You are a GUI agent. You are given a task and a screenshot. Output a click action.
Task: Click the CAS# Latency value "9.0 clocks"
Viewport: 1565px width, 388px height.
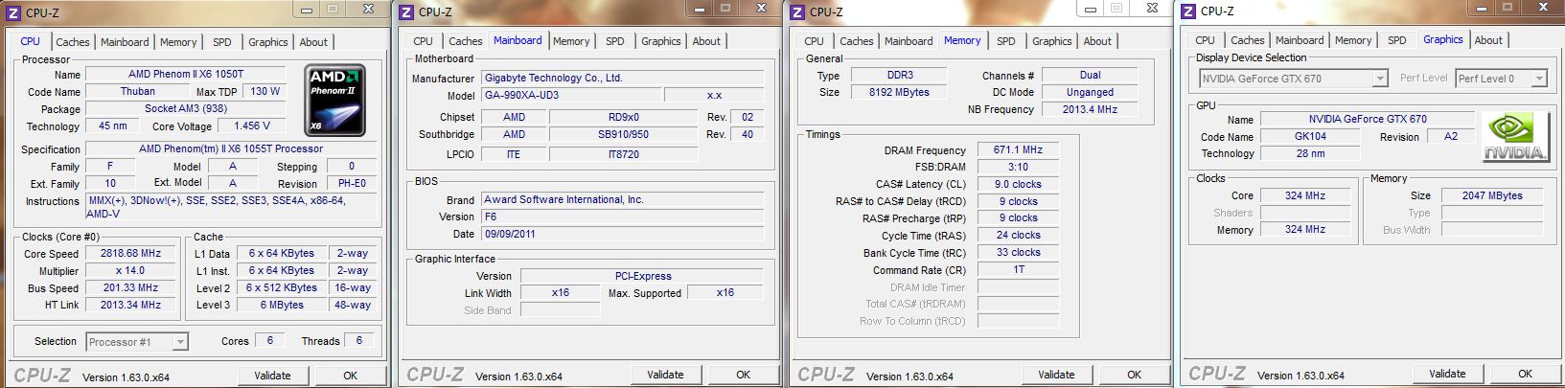1018,184
